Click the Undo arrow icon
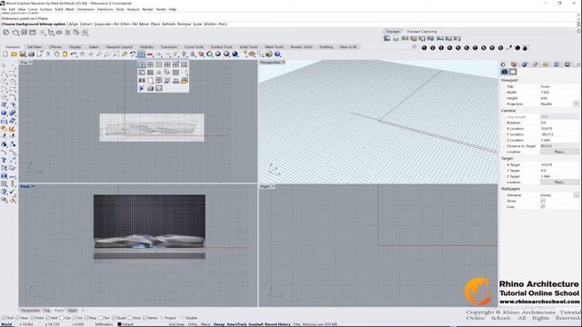582x327 pixels. (74, 54)
